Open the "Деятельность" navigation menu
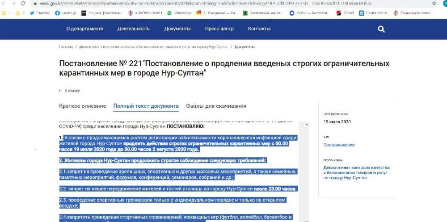 pyautogui.click(x=133, y=29)
